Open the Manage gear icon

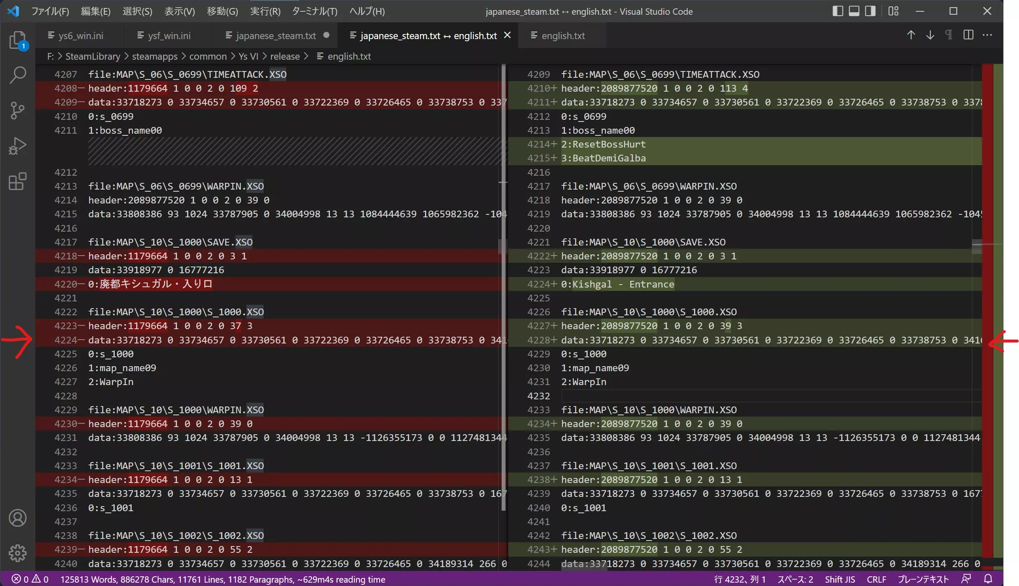18,553
